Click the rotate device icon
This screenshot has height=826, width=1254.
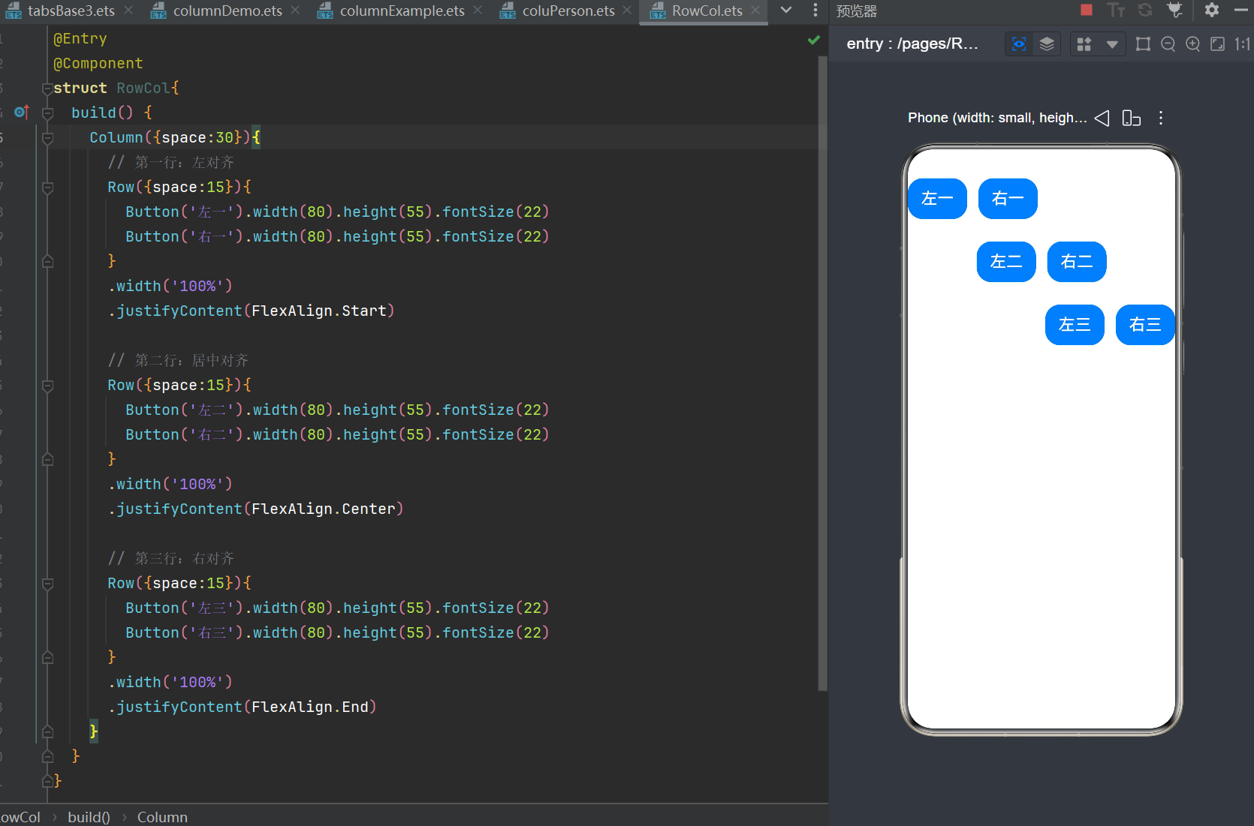click(x=1131, y=118)
